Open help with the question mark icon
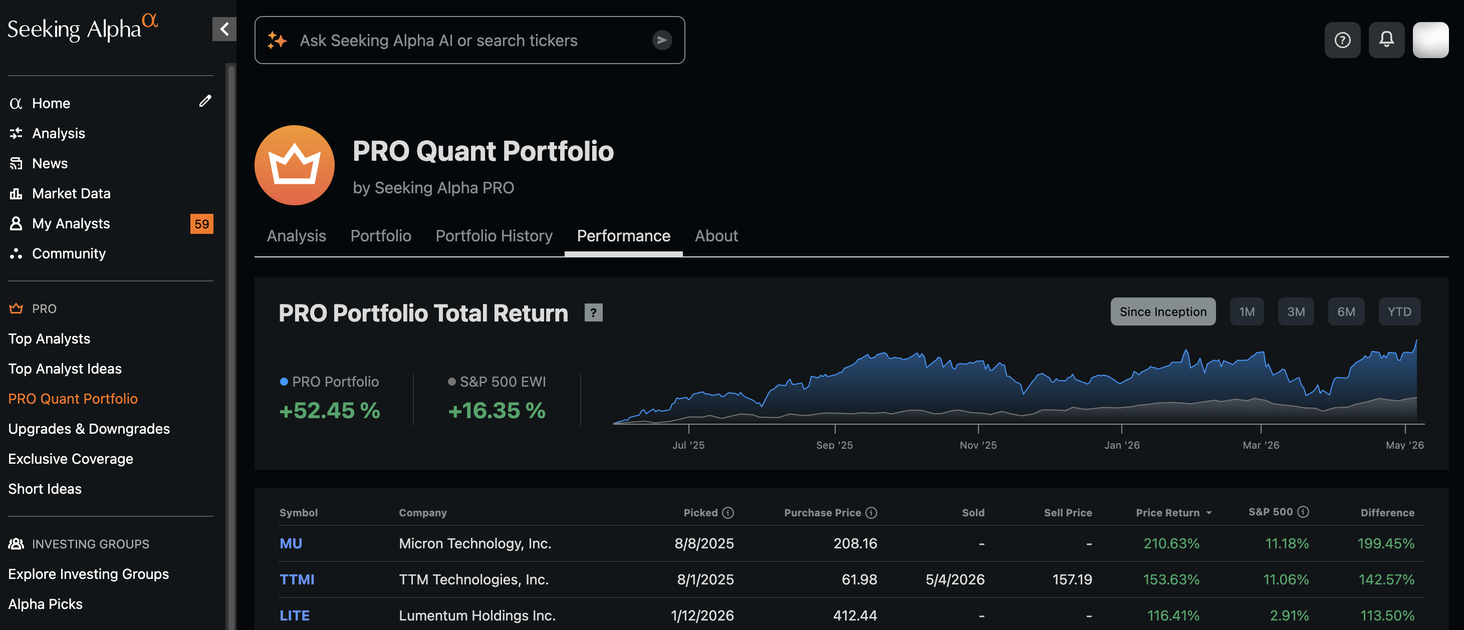Image resolution: width=1464 pixels, height=630 pixels. pos(1342,40)
